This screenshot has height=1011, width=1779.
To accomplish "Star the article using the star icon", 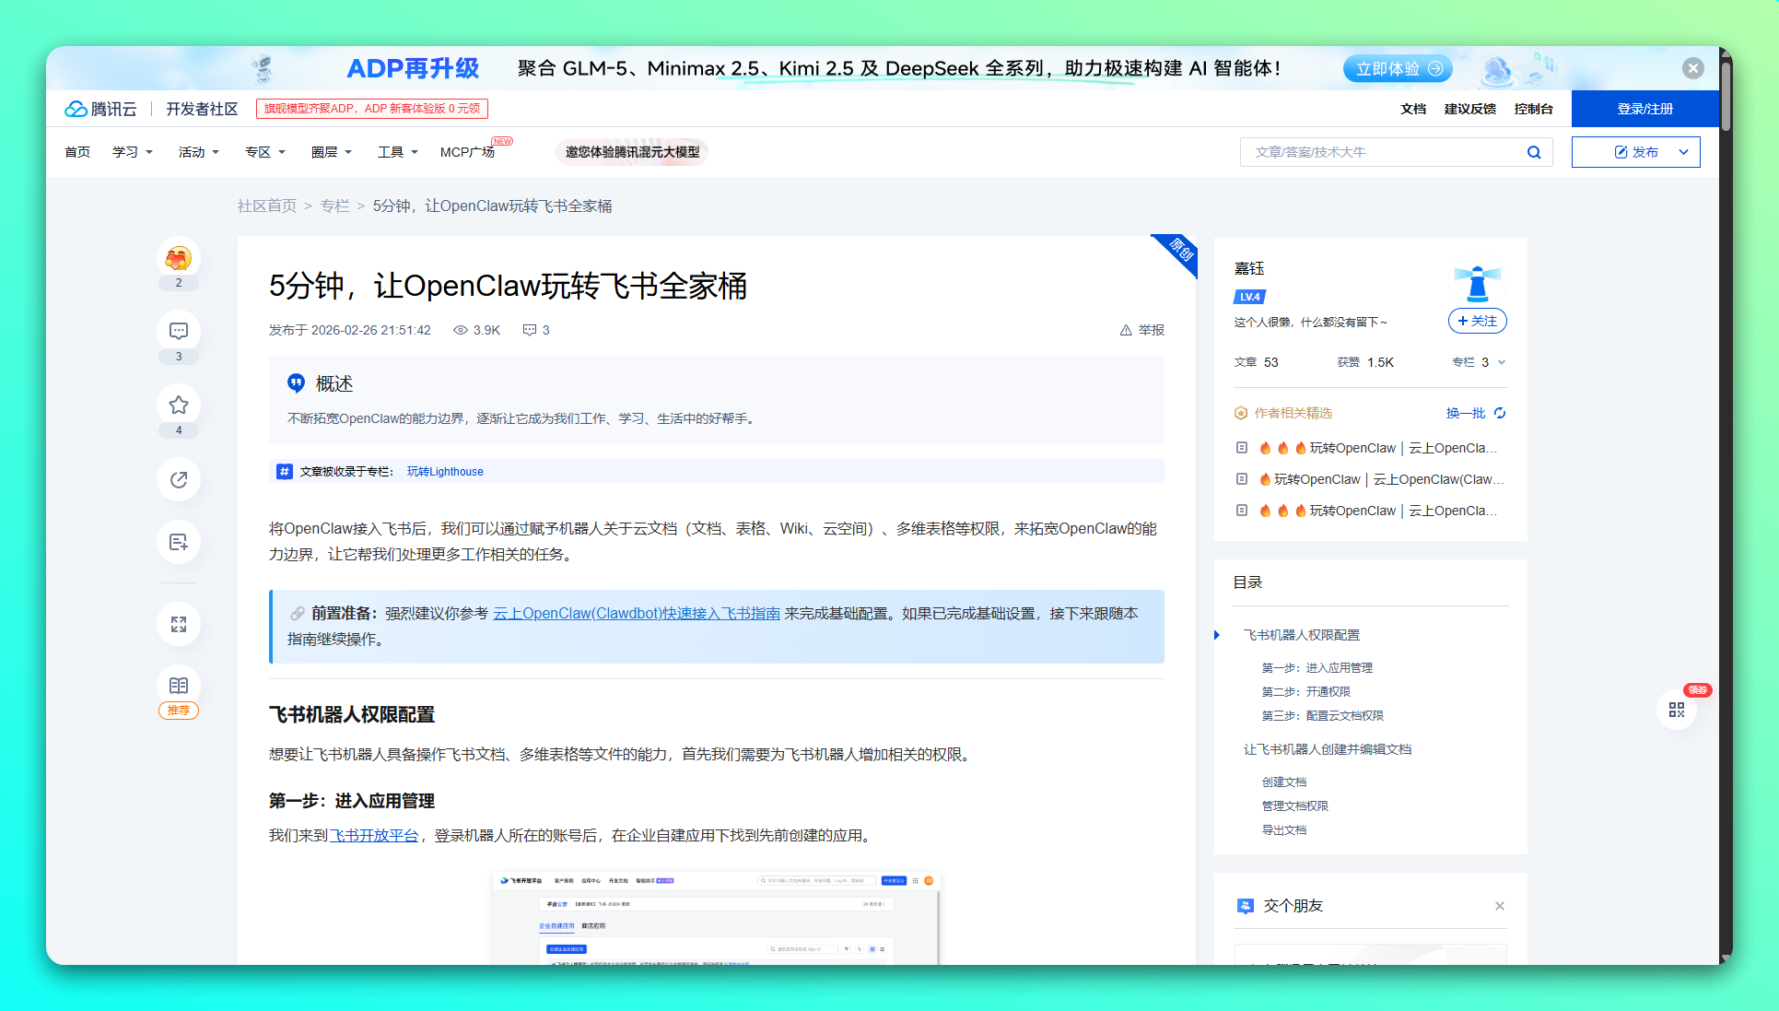I will 178,406.
